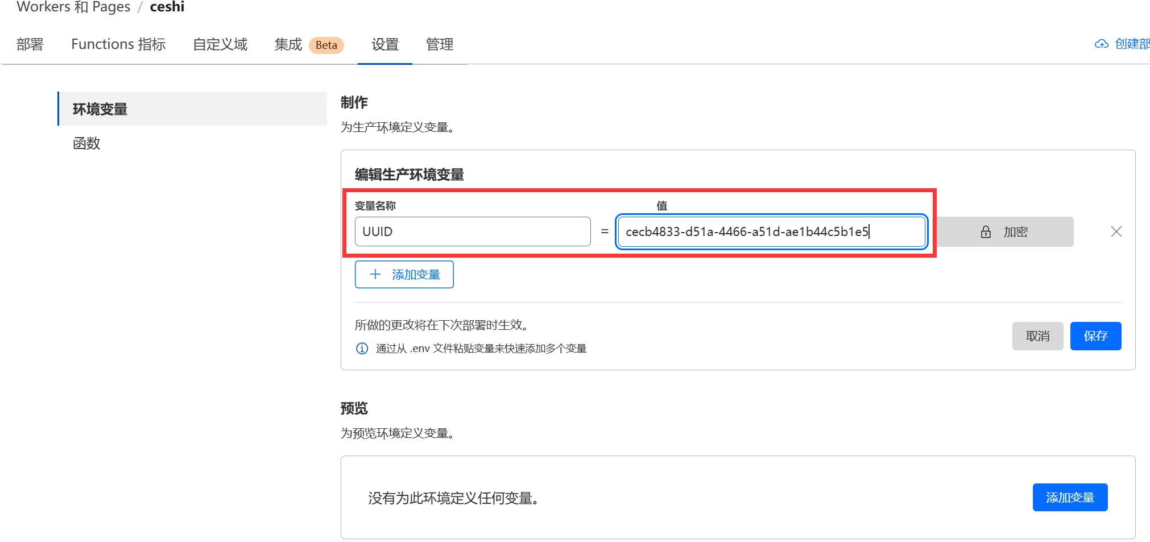This screenshot has width=1150, height=542.
Task: Click the Workers 和 Pages breadcrumb link
Action: [x=73, y=7]
